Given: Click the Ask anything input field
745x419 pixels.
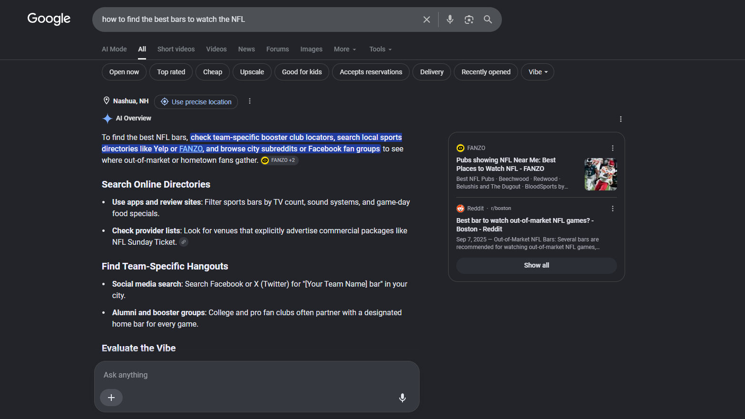Looking at the screenshot, I should click(257, 375).
